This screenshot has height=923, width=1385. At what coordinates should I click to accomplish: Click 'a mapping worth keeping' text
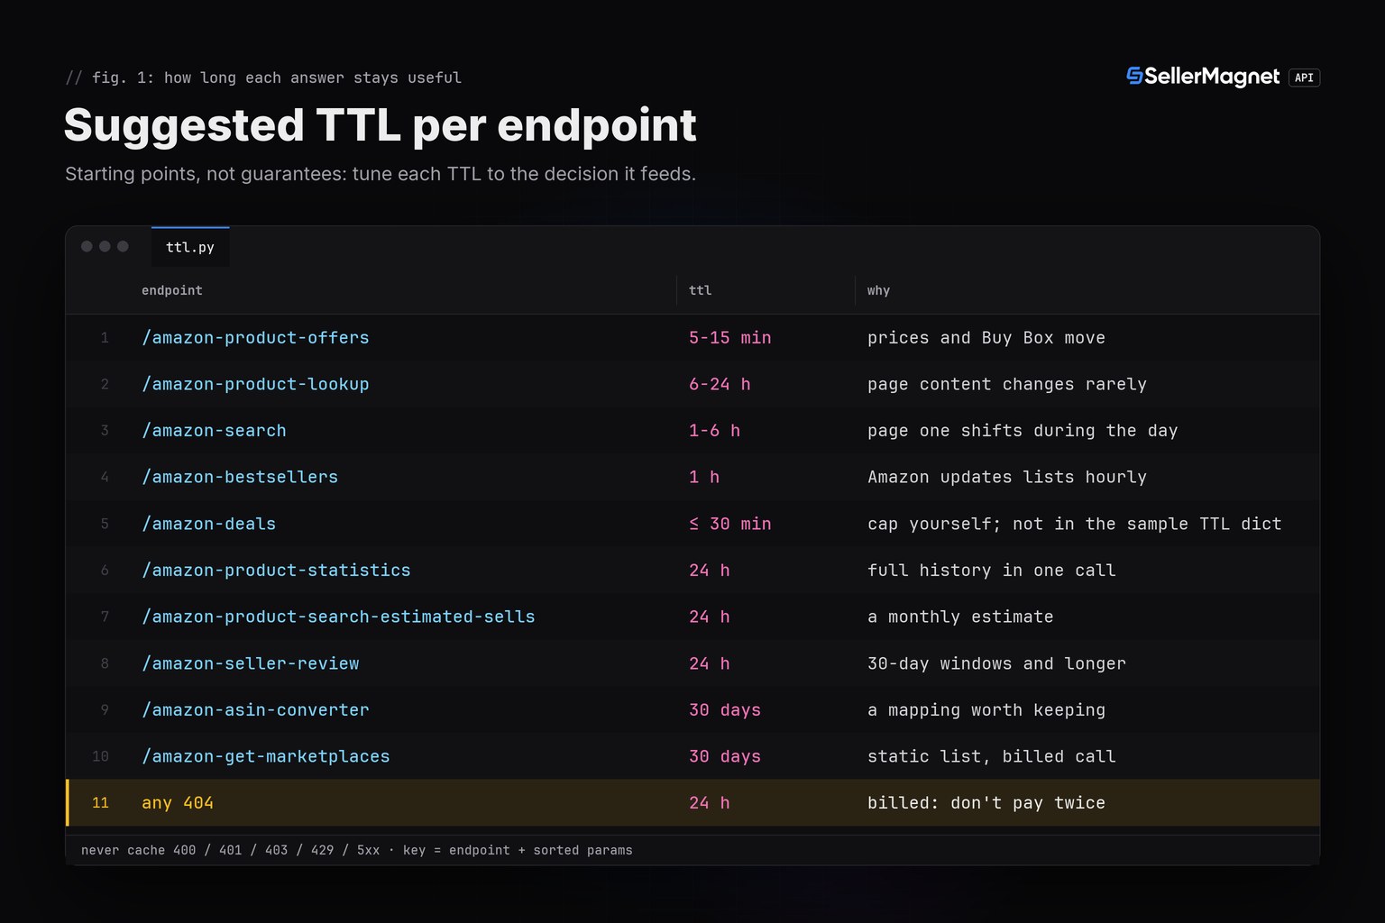pos(986,710)
